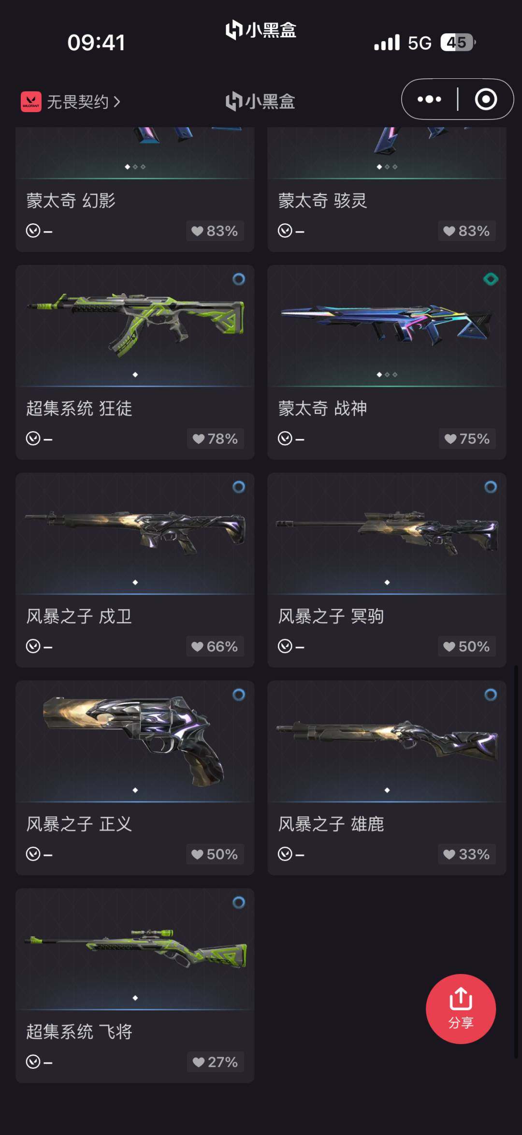Tap the teal diamond tier icon on 蒙太奇 战神
The width and height of the screenshot is (522, 1135).
click(x=491, y=279)
